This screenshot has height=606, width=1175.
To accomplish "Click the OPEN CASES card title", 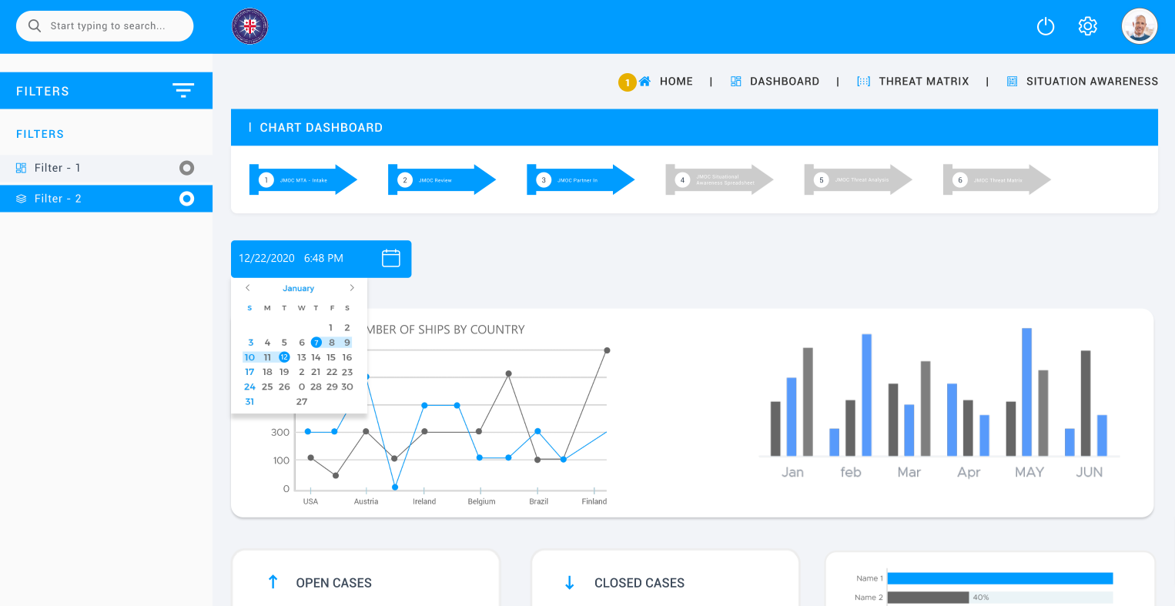I will click(x=333, y=583).
